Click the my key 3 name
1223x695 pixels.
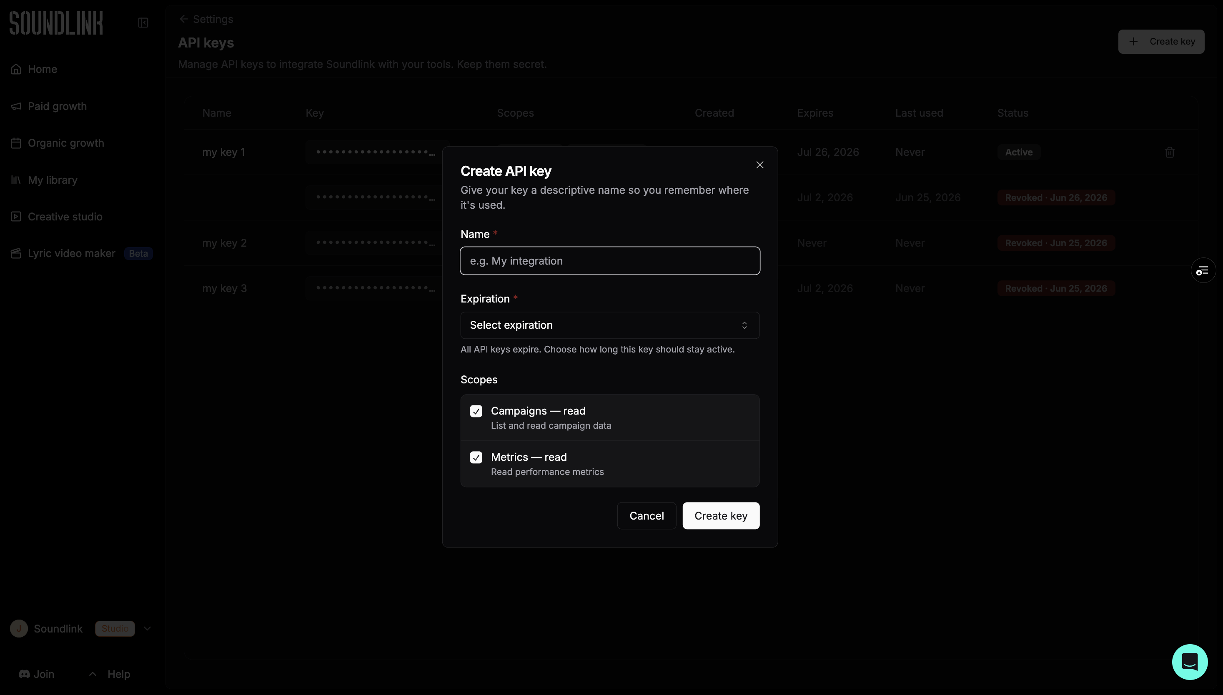224,288
